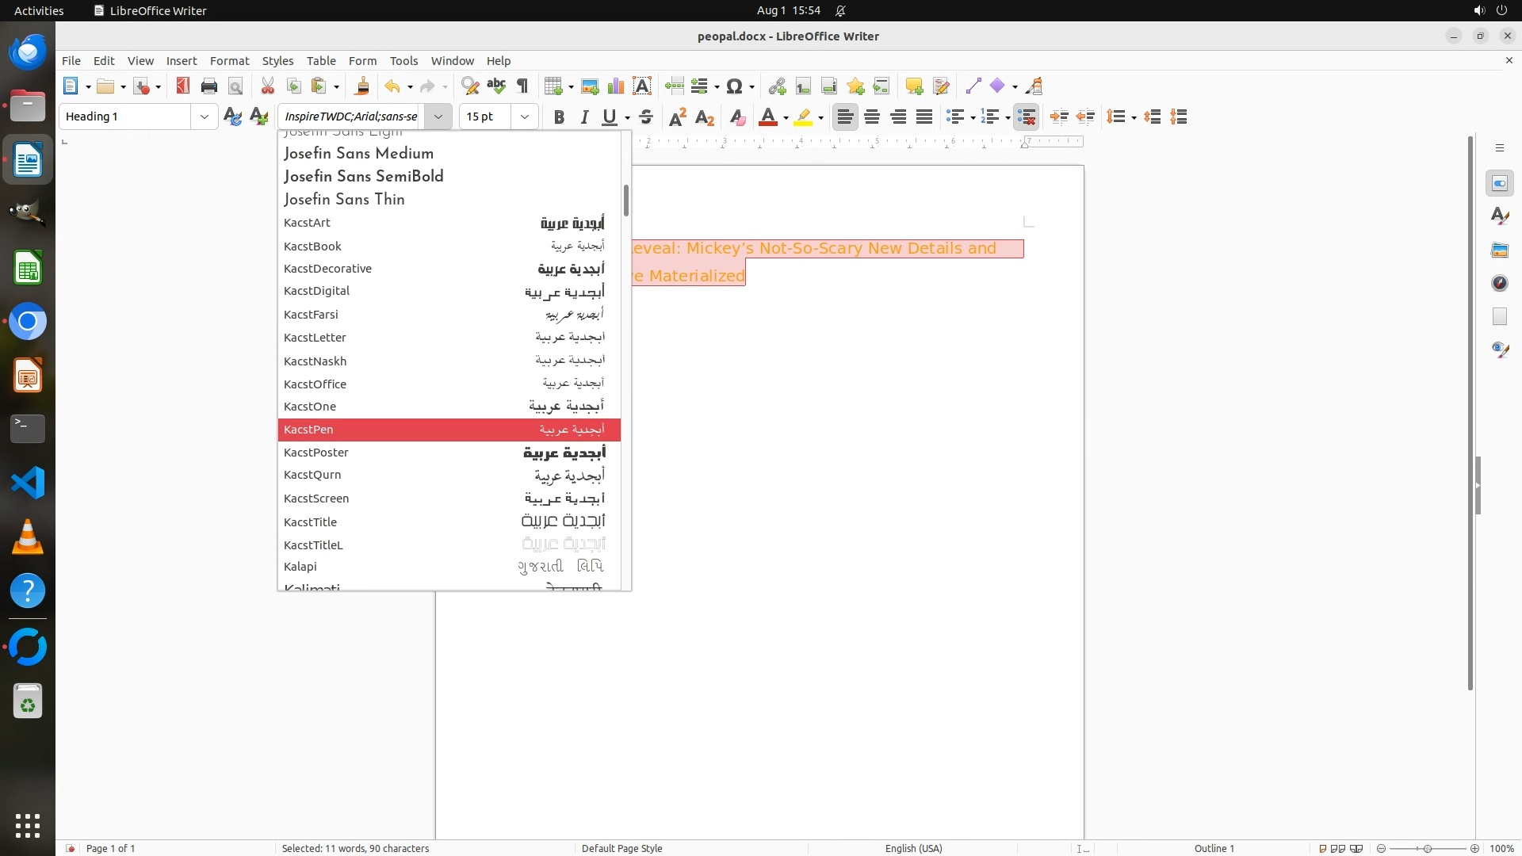Select Josefin Sans SemiBold font

[364, 177]
